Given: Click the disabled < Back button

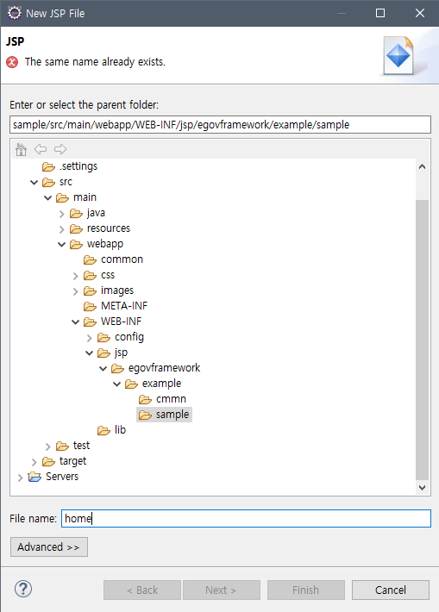Looking at the screenshot, I should coord(142,590).
